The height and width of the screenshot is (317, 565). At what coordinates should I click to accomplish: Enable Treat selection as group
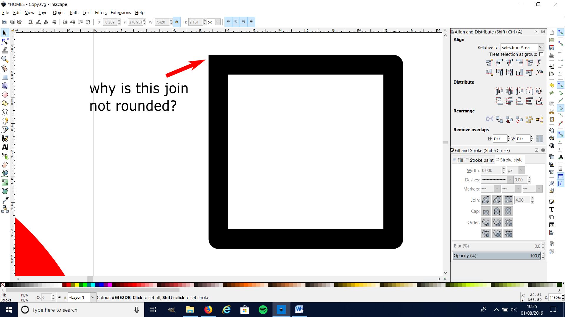(542, 54)
